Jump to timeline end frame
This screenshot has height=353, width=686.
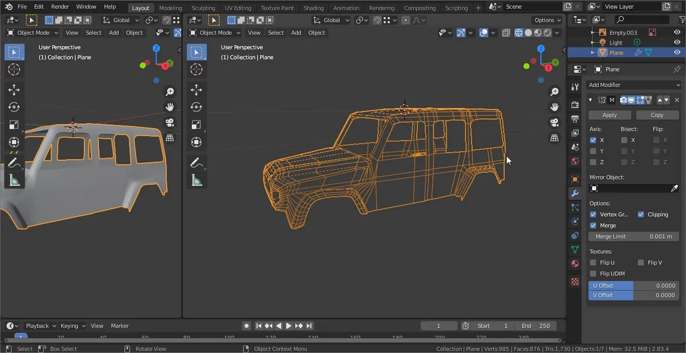pyautogui.click(x=309, y=326)
